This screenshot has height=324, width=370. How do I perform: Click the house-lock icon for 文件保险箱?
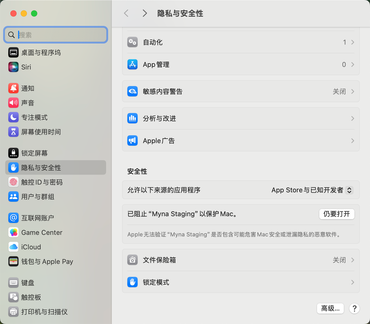tap(132, 260)
